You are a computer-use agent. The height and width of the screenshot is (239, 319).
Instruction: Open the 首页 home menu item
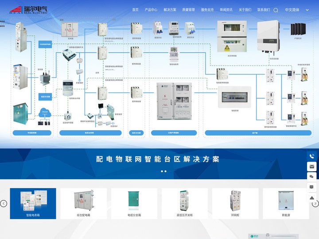pos(135,10)
